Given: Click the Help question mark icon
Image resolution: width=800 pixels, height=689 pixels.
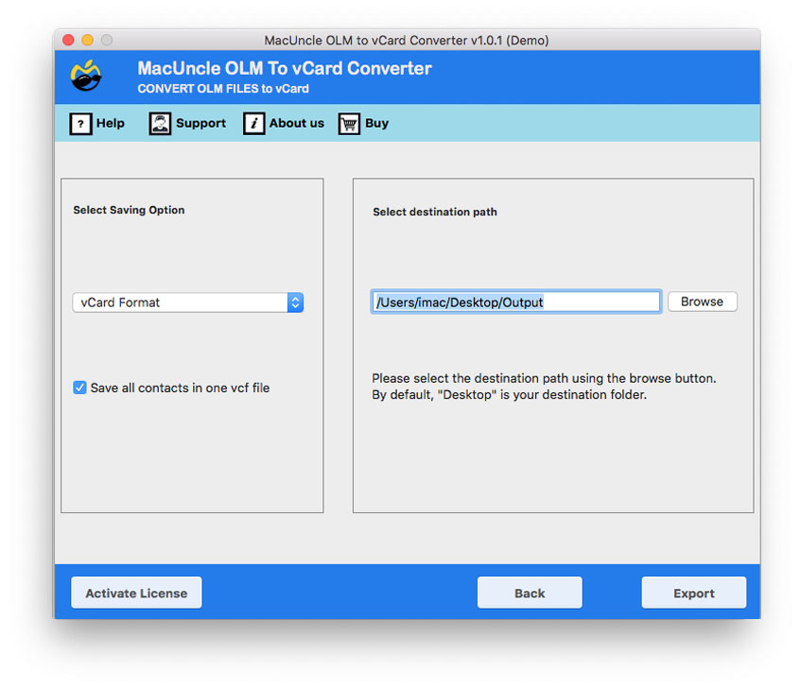Looking at the screenshot, I should click(x=80, y=123).
